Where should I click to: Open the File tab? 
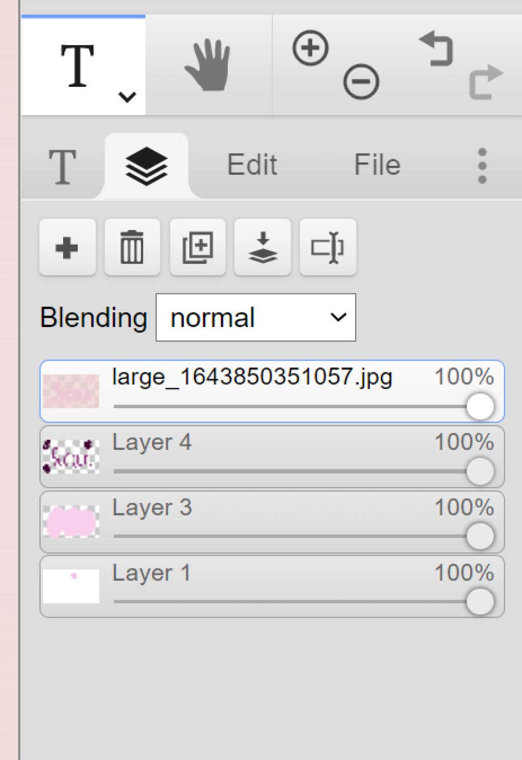377,165
